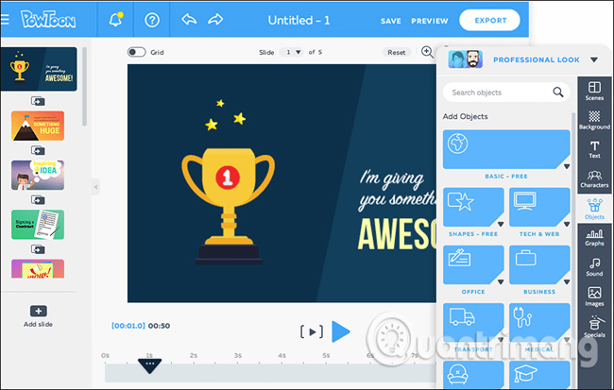Select the Objects panel
This screenshot has height=390, width=614.
594,209
